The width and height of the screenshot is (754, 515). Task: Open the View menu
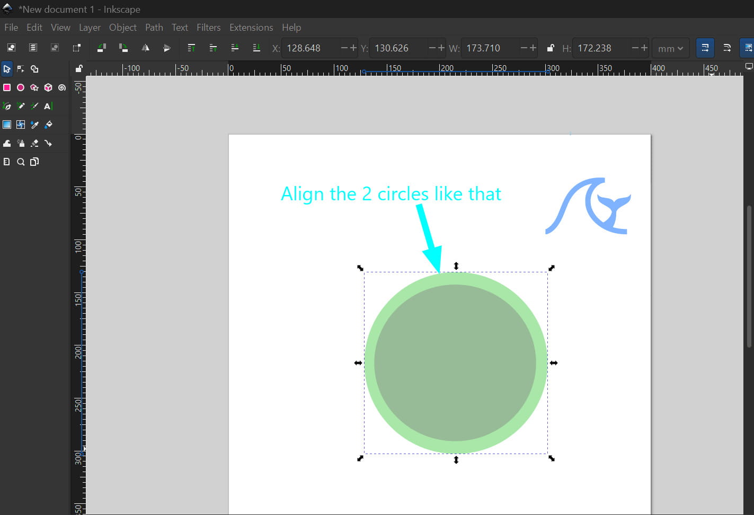click(60, 28)
